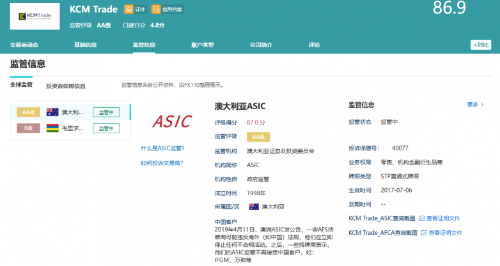
Task: Click the 澳大利亚ASIC heading
Action: point(240,106)
